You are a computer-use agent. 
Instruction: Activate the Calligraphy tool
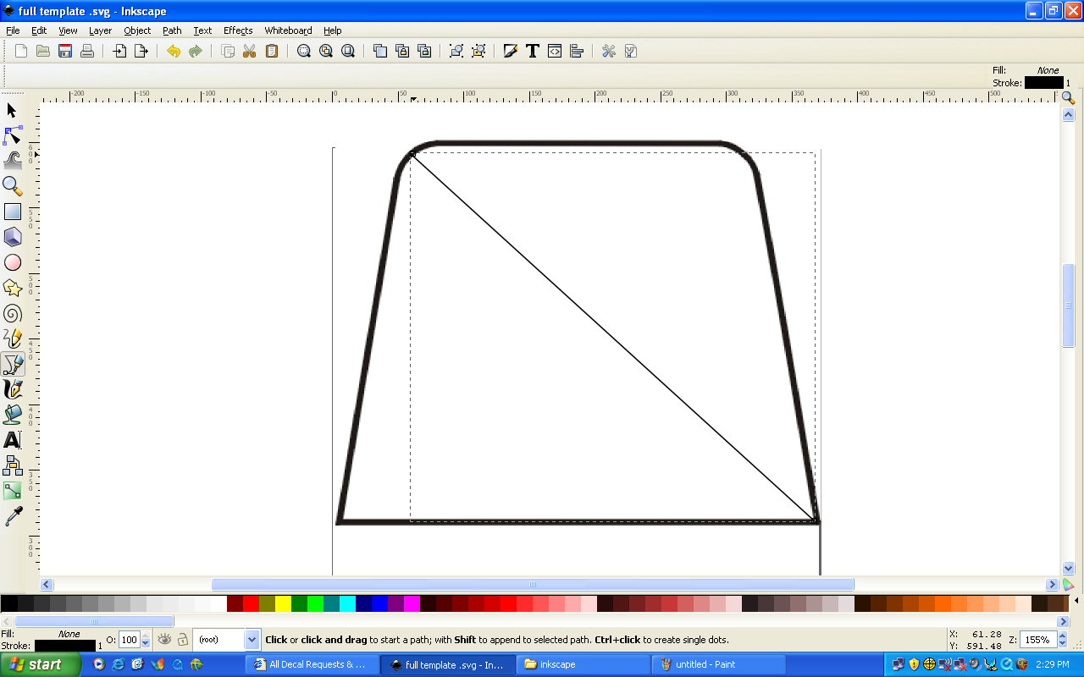pos(12,390)
